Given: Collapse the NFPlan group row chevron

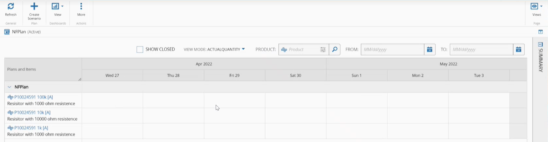Looking at the screenshot, I should (10, 87).
